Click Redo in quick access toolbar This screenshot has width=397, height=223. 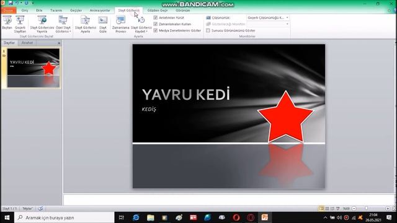pyautogui.click(x=26, y=3)
